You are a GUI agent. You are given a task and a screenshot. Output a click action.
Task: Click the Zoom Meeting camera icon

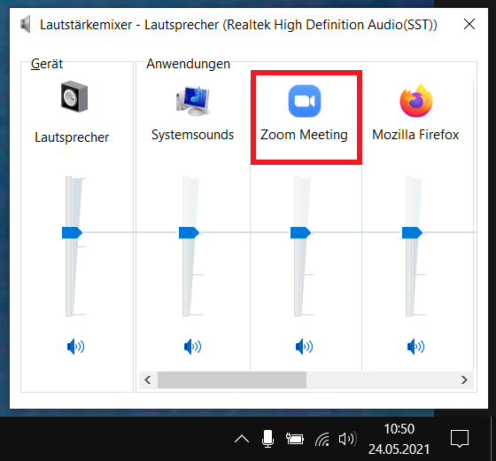click(305, 101)
